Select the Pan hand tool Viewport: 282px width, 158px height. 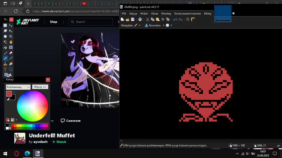pyautogui.click(x=11, y=42)
